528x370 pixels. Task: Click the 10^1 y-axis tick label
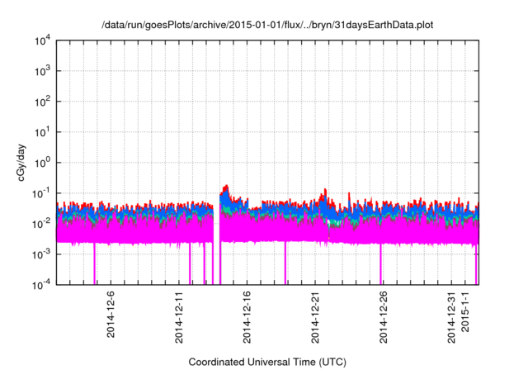pyautogui.click(x=43, y=131)
